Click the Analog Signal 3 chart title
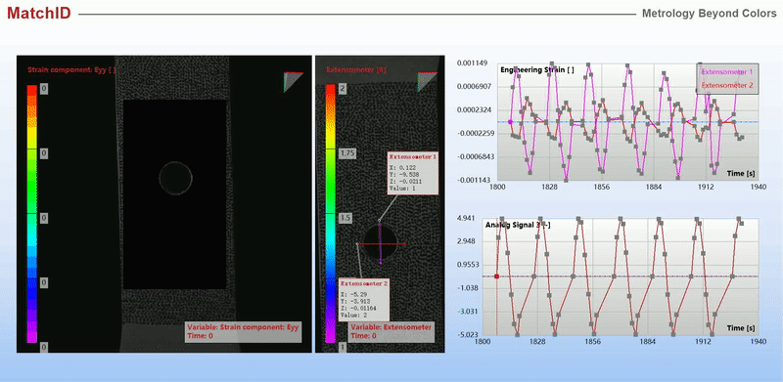The image size is (783, 382). (x=518, y=226)
